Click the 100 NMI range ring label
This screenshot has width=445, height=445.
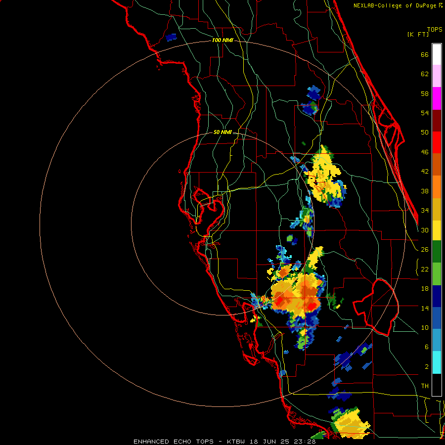[x=222, y=41]
